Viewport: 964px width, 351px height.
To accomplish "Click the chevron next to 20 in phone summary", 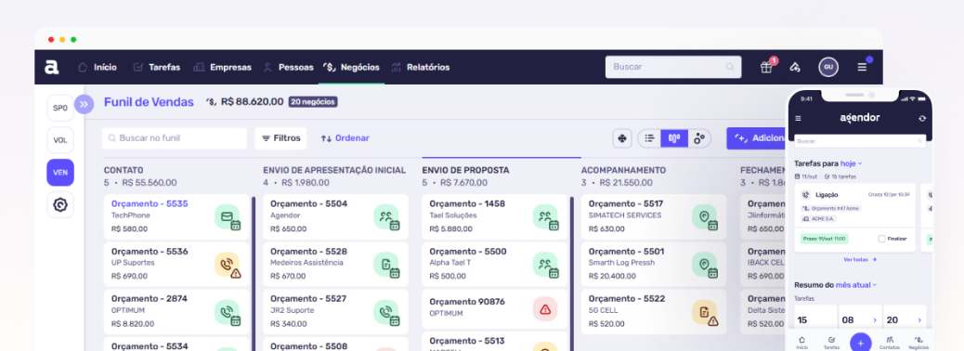I will (x=919, y=320).
